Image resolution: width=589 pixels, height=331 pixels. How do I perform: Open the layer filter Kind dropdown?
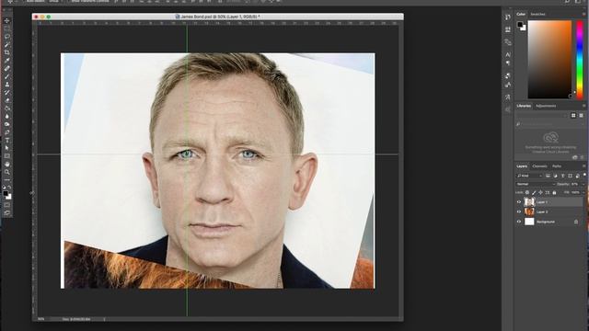point(530,176)
